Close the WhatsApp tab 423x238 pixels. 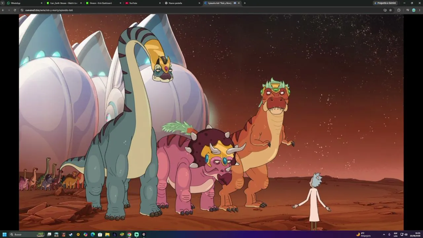click(x=42, y=3)
